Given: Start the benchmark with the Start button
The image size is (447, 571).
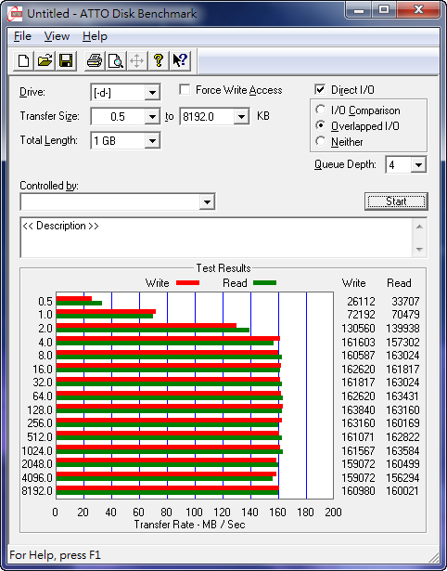Looking at the screenshot, I should pyautogui.click(x=396, y=201).
